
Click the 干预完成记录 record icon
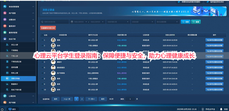pyautogui.click(x=7, y=61)
